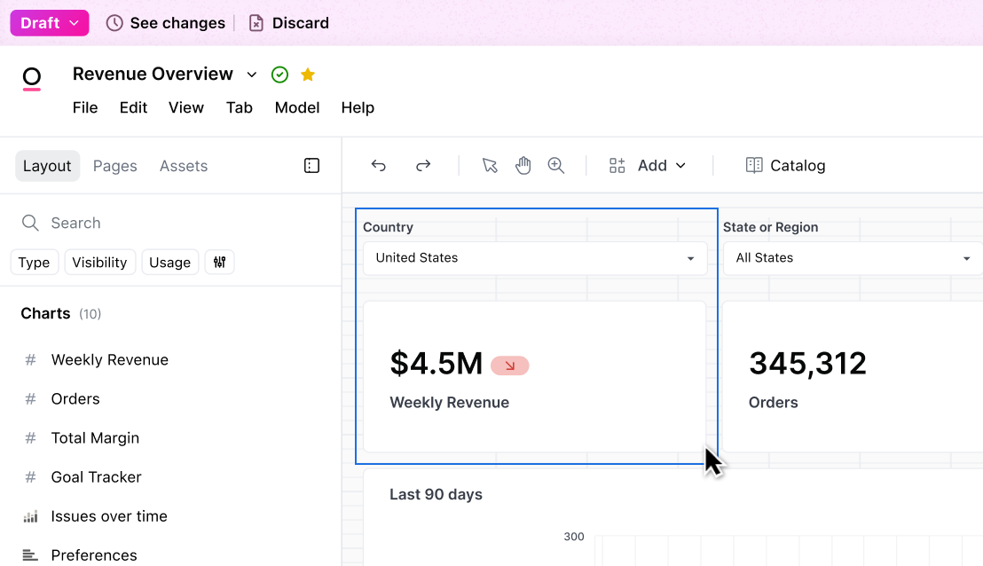The height and width of the screenshot is (566, 983).
Task: Collapse the left sidebar panel
Action: (x=311, y=165)
